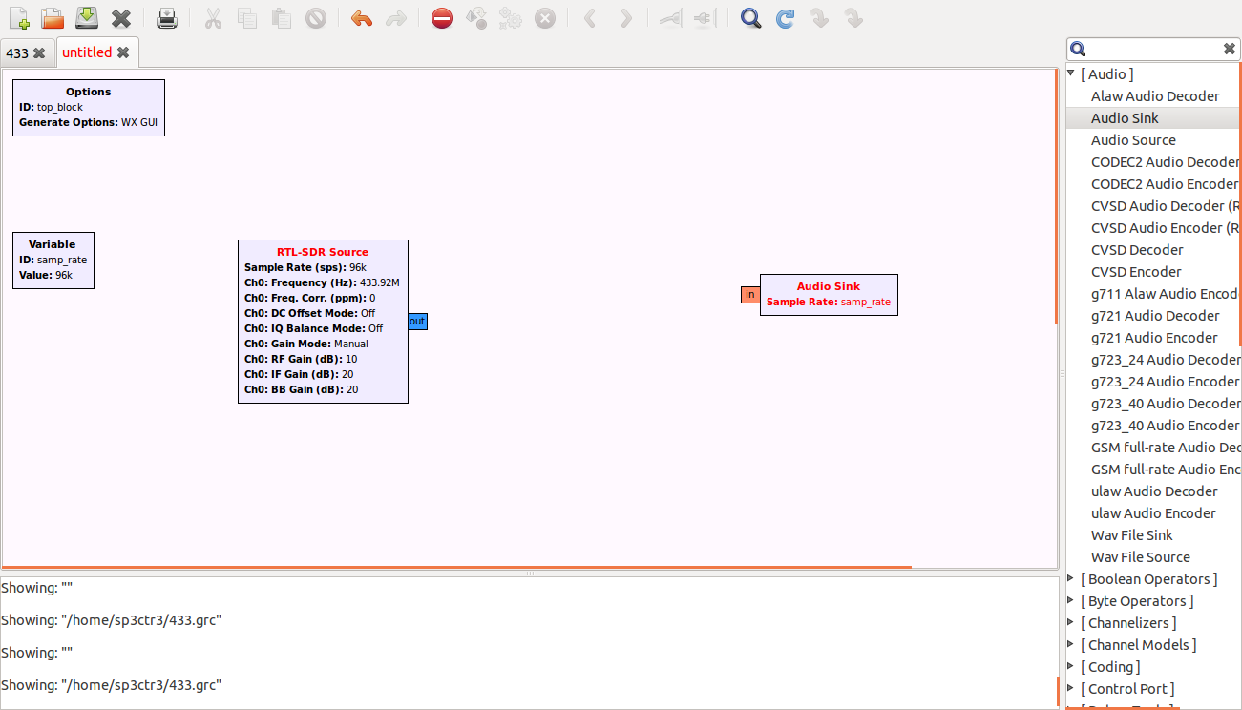
Task: Collapse the Audio category in block tree
Action: (1071, 73)
